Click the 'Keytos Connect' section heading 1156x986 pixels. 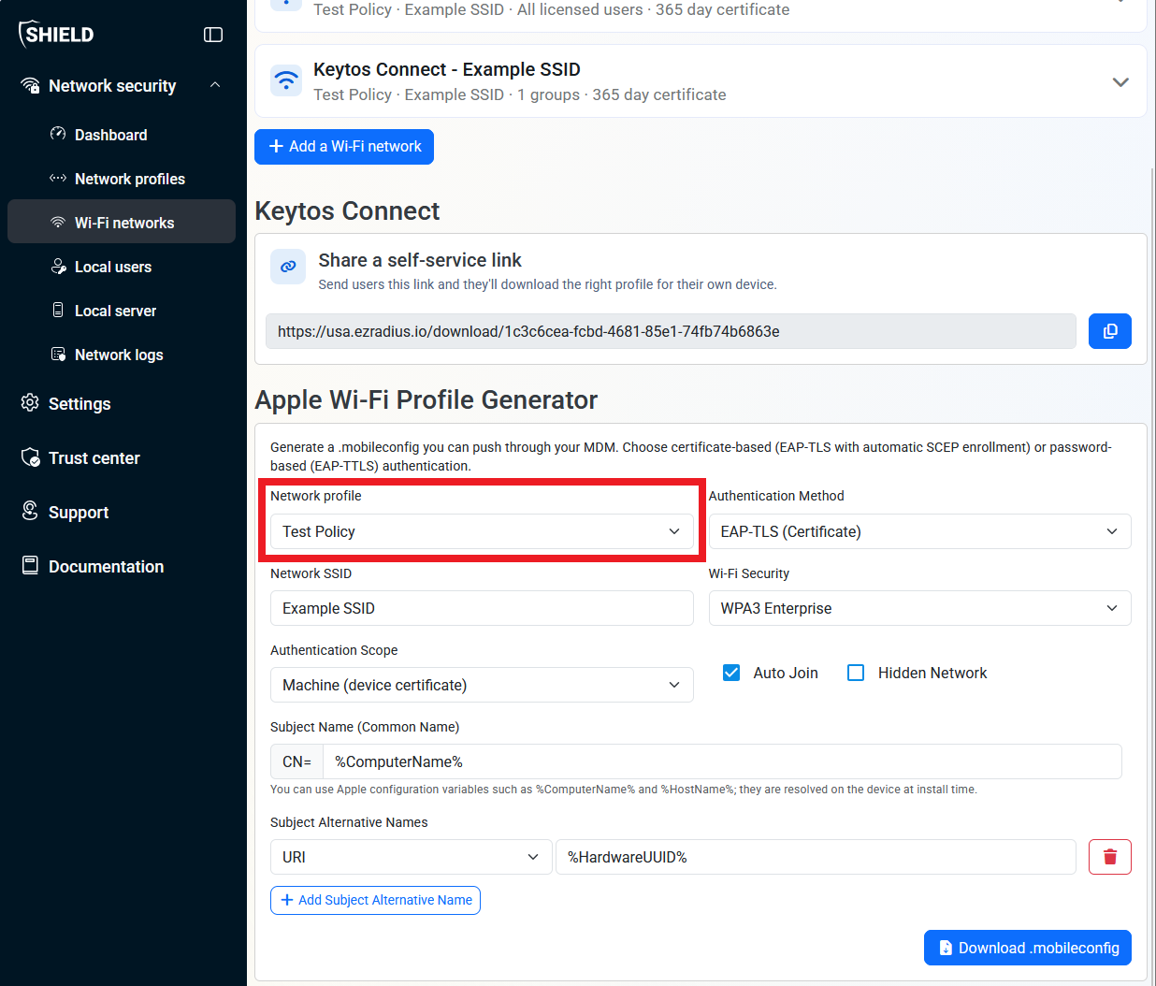click(x=347, y=211)
